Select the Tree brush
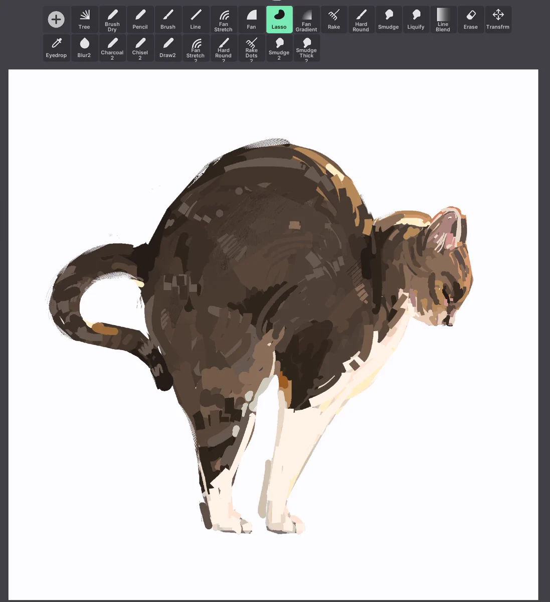 coord(84,20)
